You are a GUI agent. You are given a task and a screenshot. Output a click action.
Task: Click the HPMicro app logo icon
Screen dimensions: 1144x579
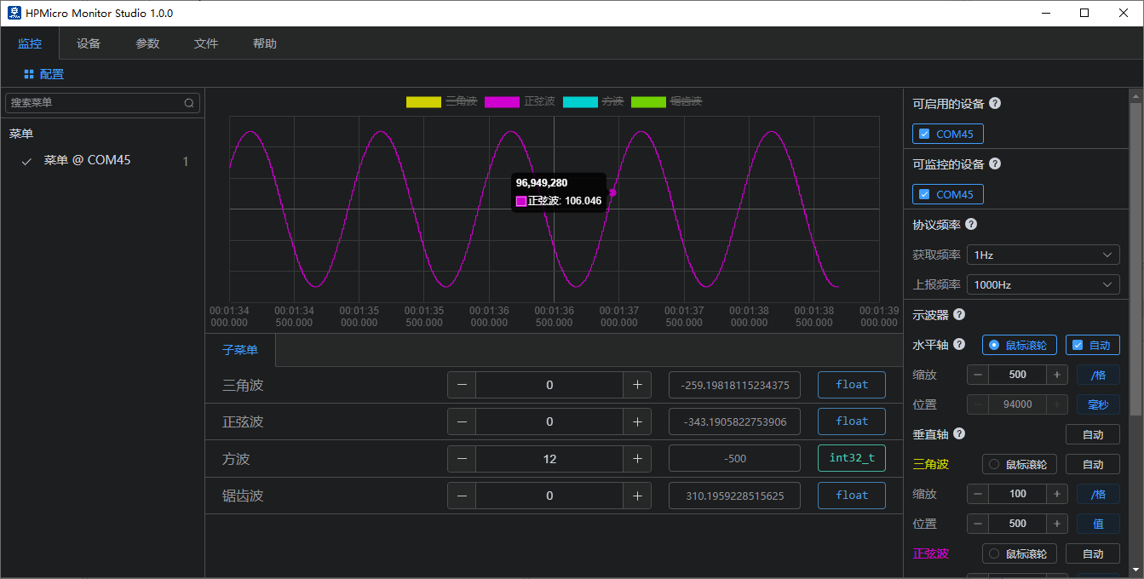coord(13,13)
